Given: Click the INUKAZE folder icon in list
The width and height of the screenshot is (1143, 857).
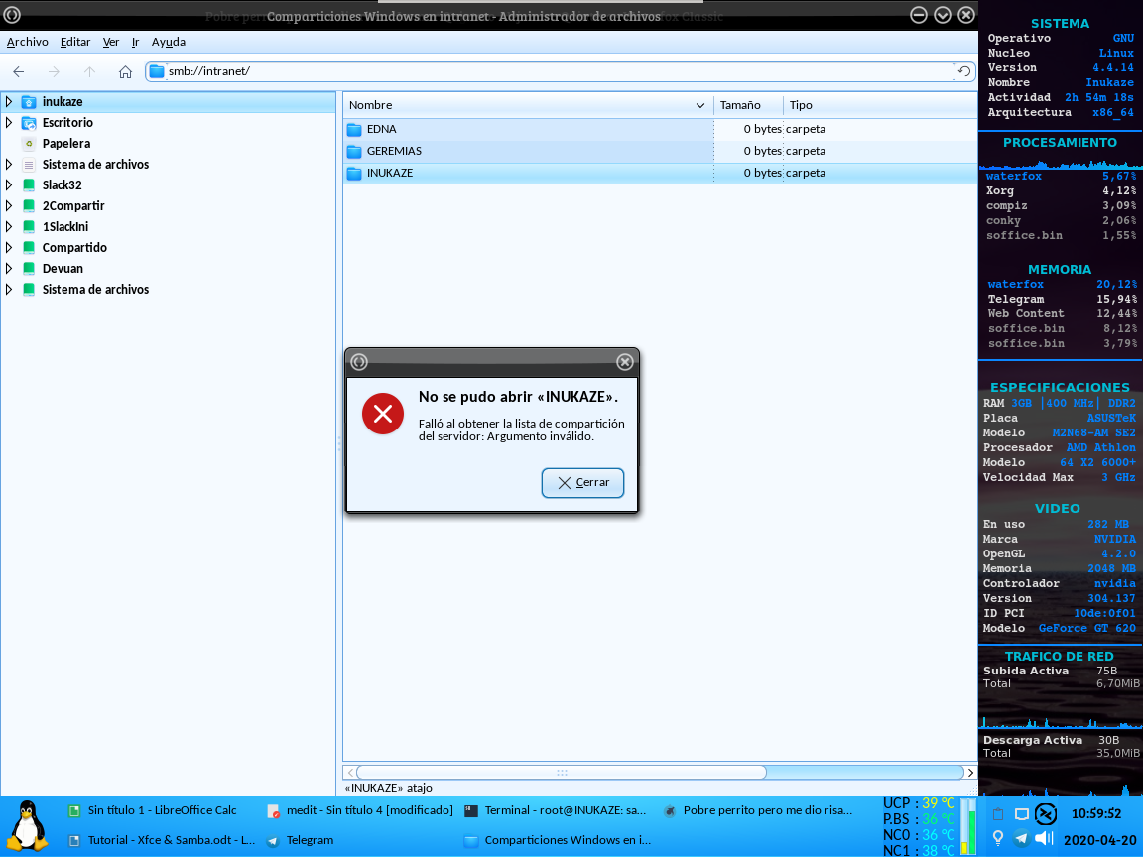Looking at the screenshot, I should tap(354, 174).
